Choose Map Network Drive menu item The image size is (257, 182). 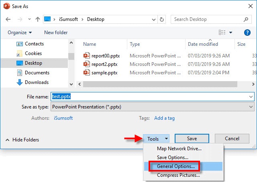[x=179, y=149]
